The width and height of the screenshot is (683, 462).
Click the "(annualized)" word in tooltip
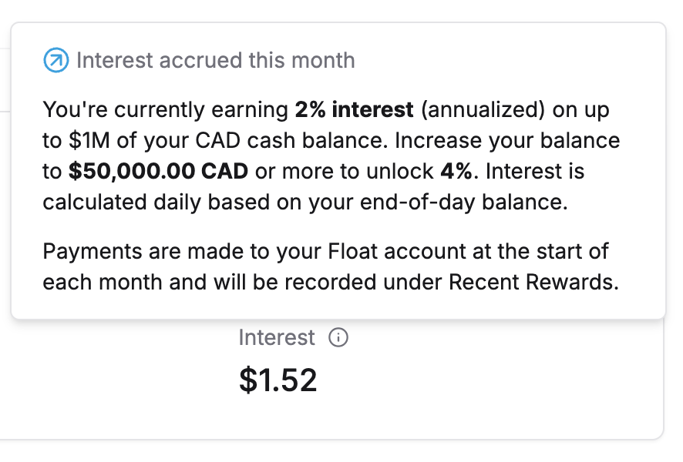483,110
